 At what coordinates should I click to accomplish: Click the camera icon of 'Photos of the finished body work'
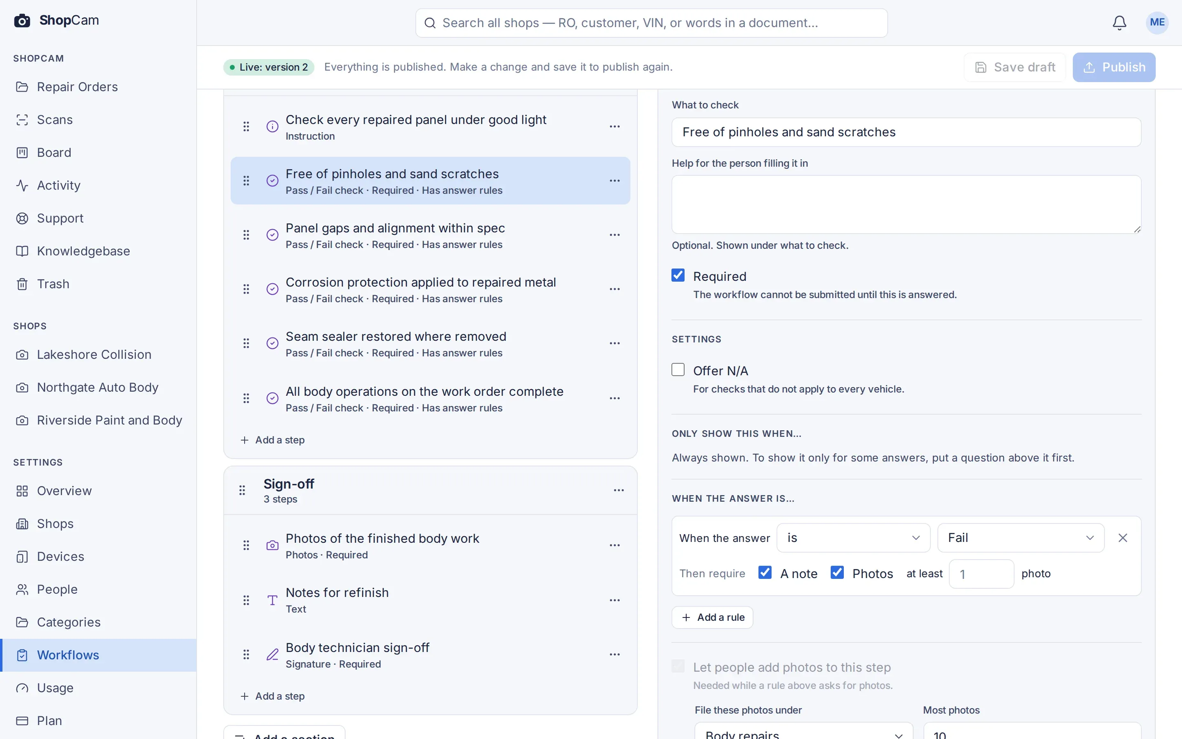click(x=273, y=546)
